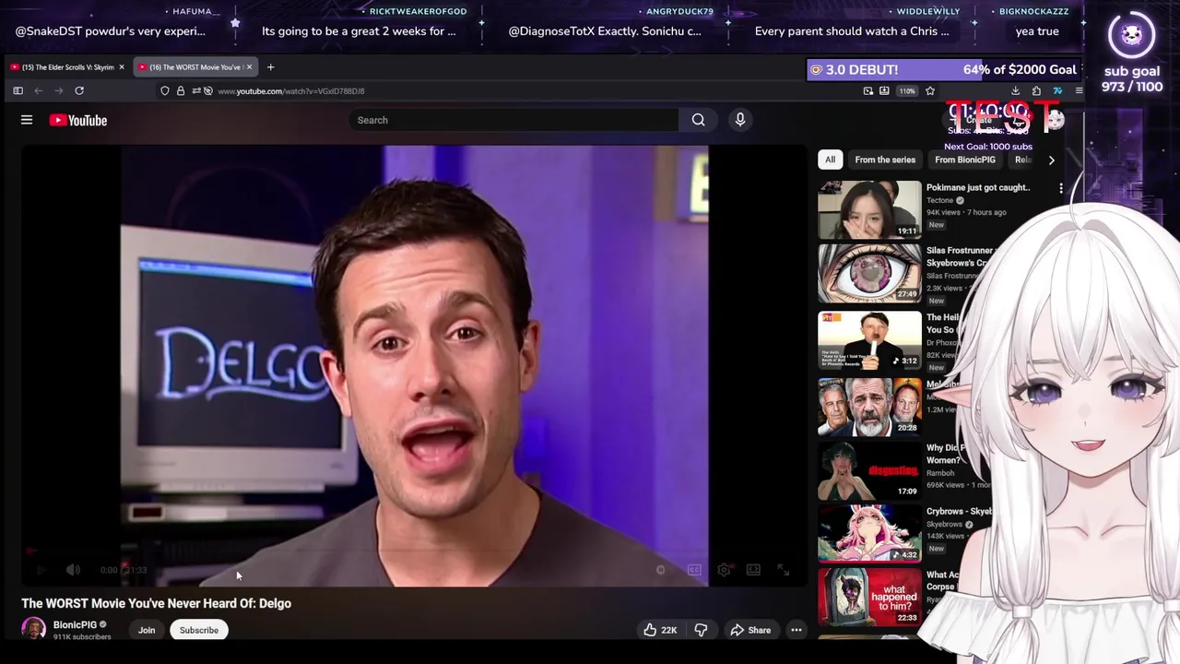Open the Dr Phoxo 3:12 thumbnail video
This screenshot has width=1180, height=664.
[x=869, y=340]
